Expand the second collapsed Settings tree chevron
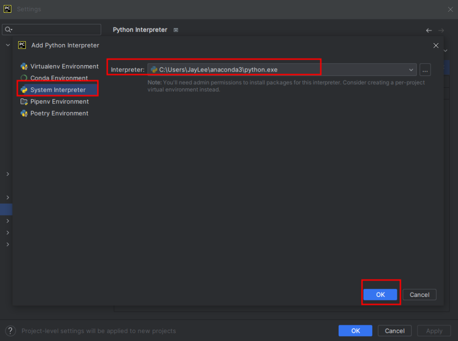 [x=8, y=197]
